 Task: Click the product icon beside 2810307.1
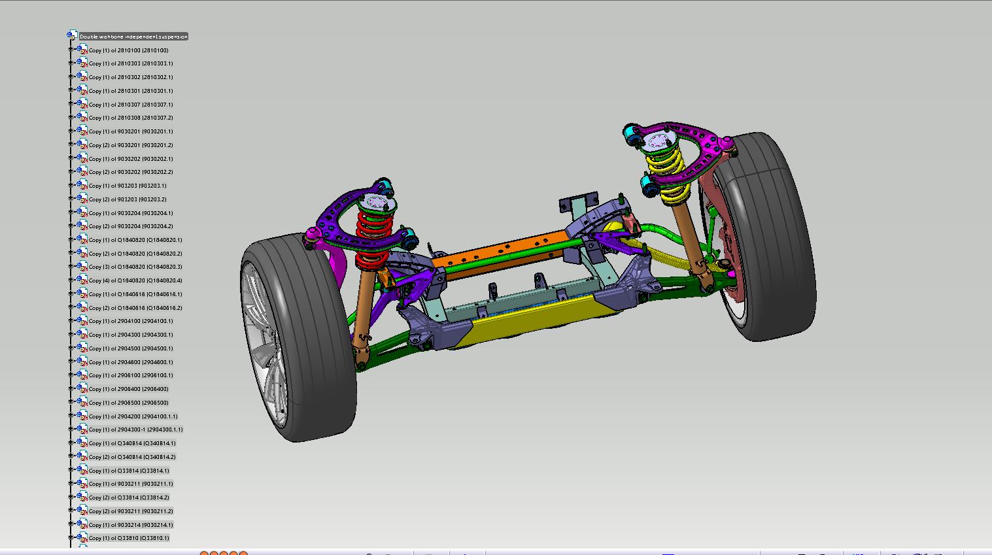(82, 104)
